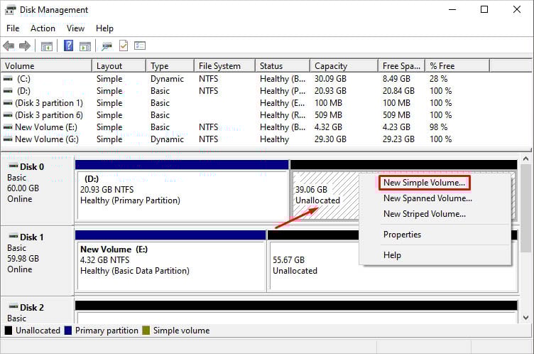Viewport: 534px width, 354px height.
Task: Click the blue Help question mark icon
Action: [x=69, y=46]
